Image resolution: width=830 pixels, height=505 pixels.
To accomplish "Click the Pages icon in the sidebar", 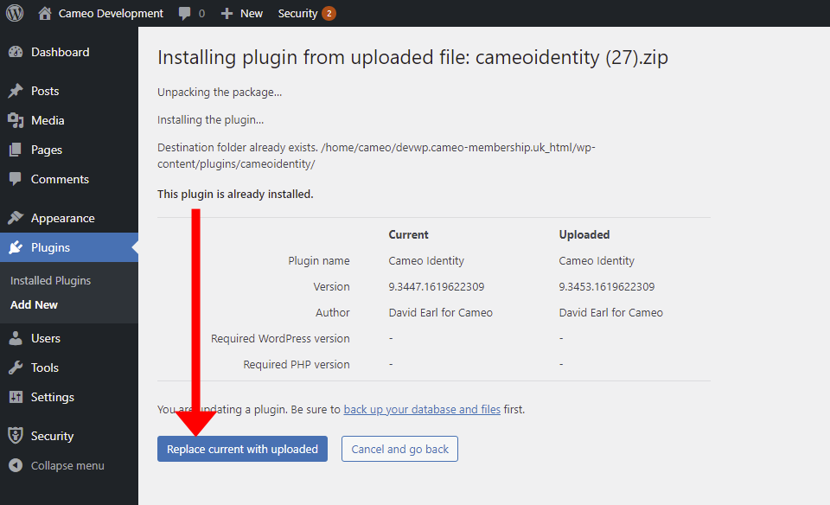I will 16,150.
